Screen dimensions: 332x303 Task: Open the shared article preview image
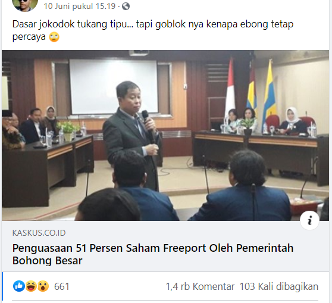pos(165,135)
